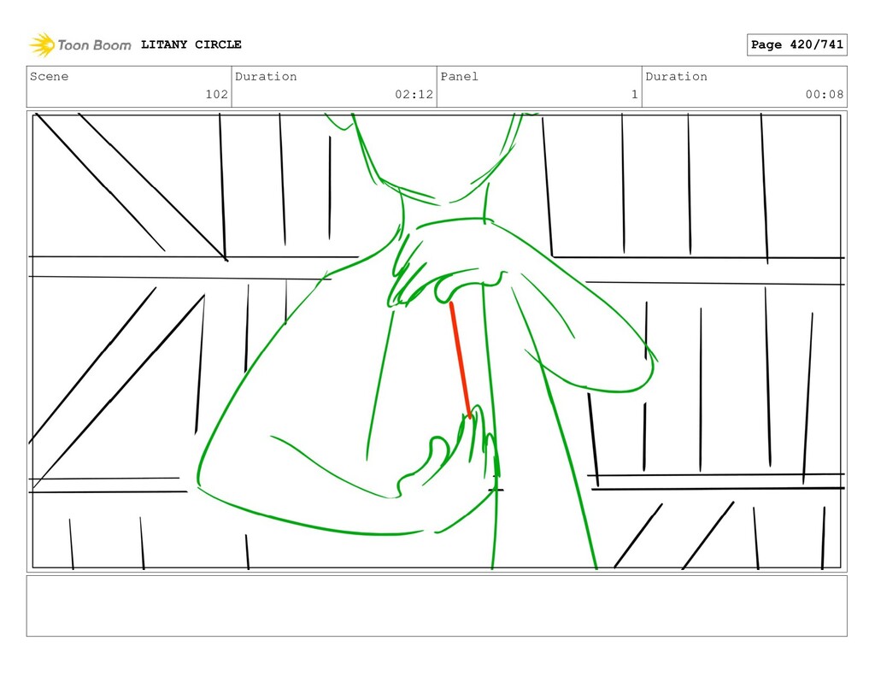875x676 pixels.
Task: Click the 'Page 420/741' page indicator
Action: pyautogui.click(x=797, y=44)
